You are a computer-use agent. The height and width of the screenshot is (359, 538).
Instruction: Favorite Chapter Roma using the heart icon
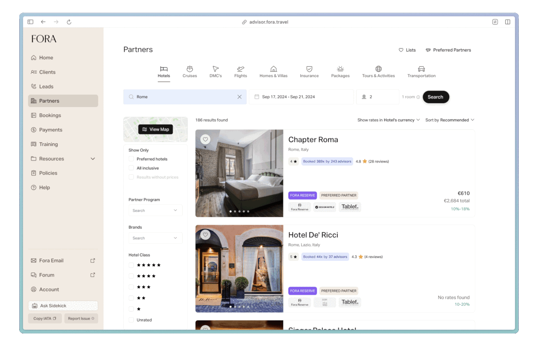[205, 139]
